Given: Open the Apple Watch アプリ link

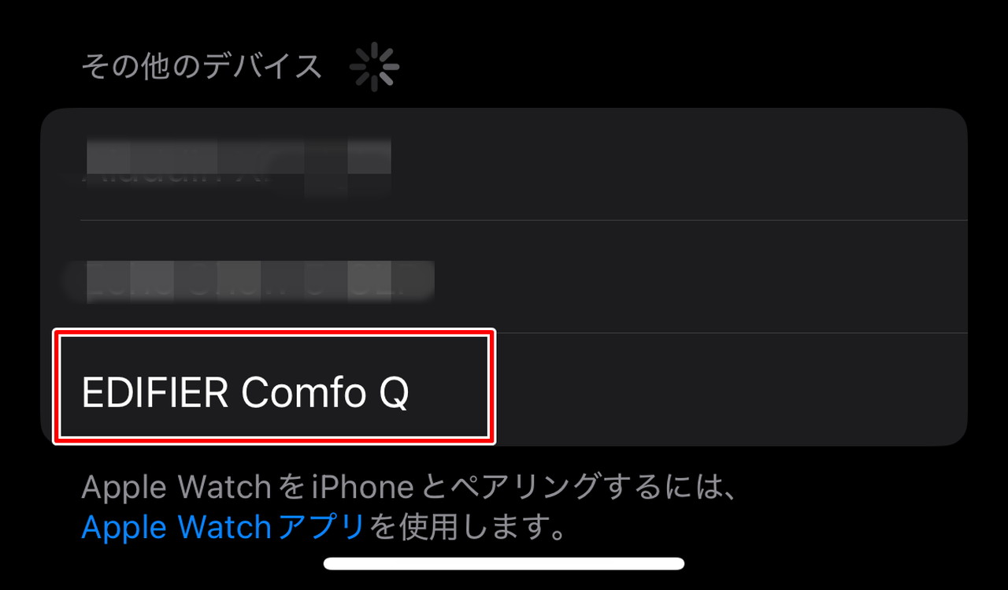Looking at the screenshot, I should coord(222,527).
